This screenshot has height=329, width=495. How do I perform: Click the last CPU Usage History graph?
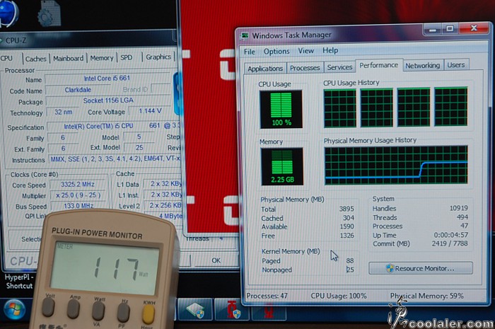coord(451,107)
